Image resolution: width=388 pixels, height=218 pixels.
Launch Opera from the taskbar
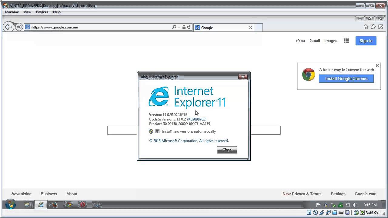coord(82,205)
